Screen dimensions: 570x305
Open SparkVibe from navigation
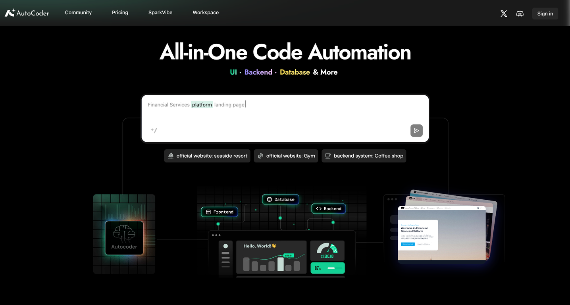click(x=160, y=13)
